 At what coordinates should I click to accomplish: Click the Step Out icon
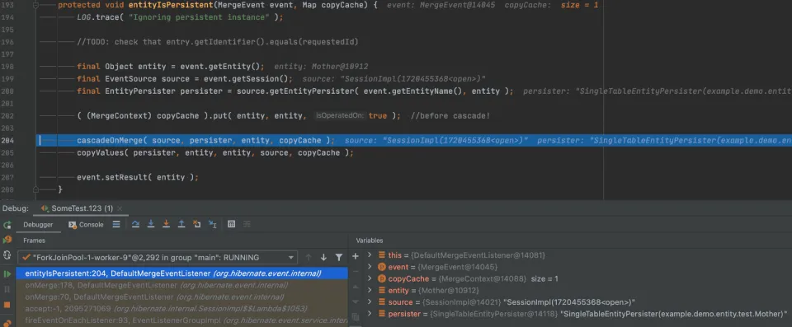click(181, 224)
